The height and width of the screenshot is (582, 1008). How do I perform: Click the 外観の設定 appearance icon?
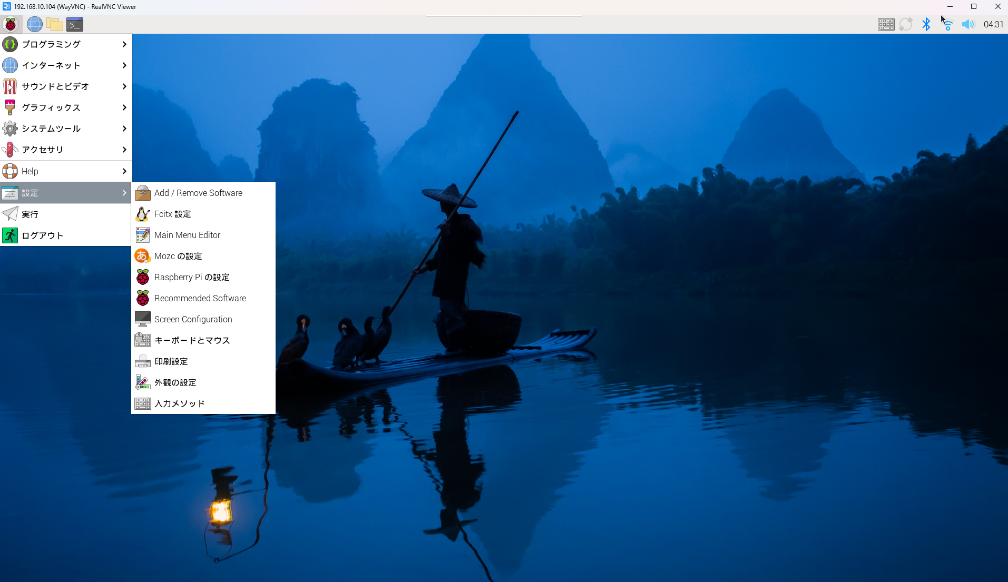[143, 382]
